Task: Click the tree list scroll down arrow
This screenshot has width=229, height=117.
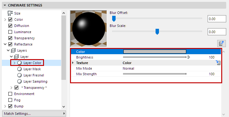Action: pyautogui.click(x=64, y=107)
